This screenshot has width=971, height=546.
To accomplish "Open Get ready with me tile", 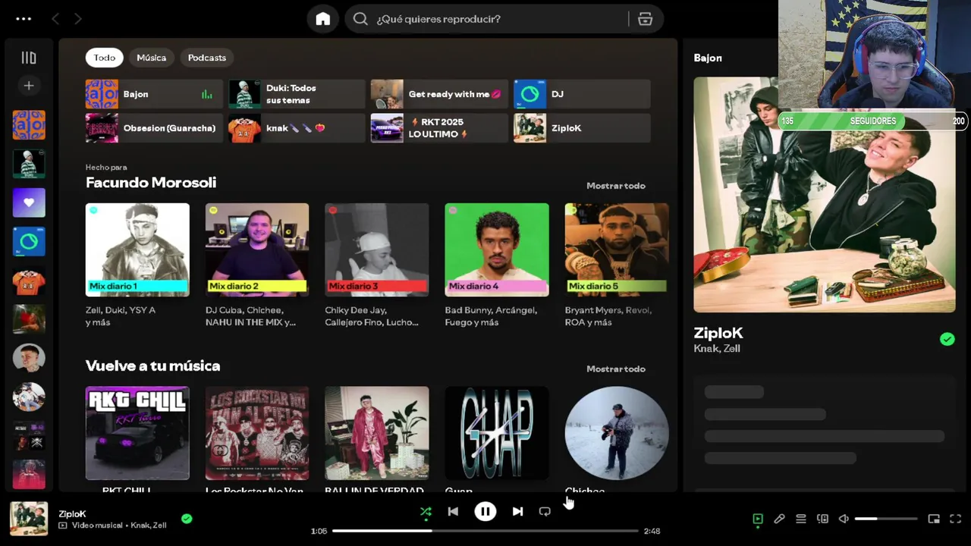I will coord(439,94).
